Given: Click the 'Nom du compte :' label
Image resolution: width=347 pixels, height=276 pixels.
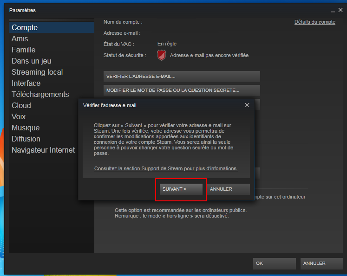Looking at the screenshot, I should (x=123, y=22).
